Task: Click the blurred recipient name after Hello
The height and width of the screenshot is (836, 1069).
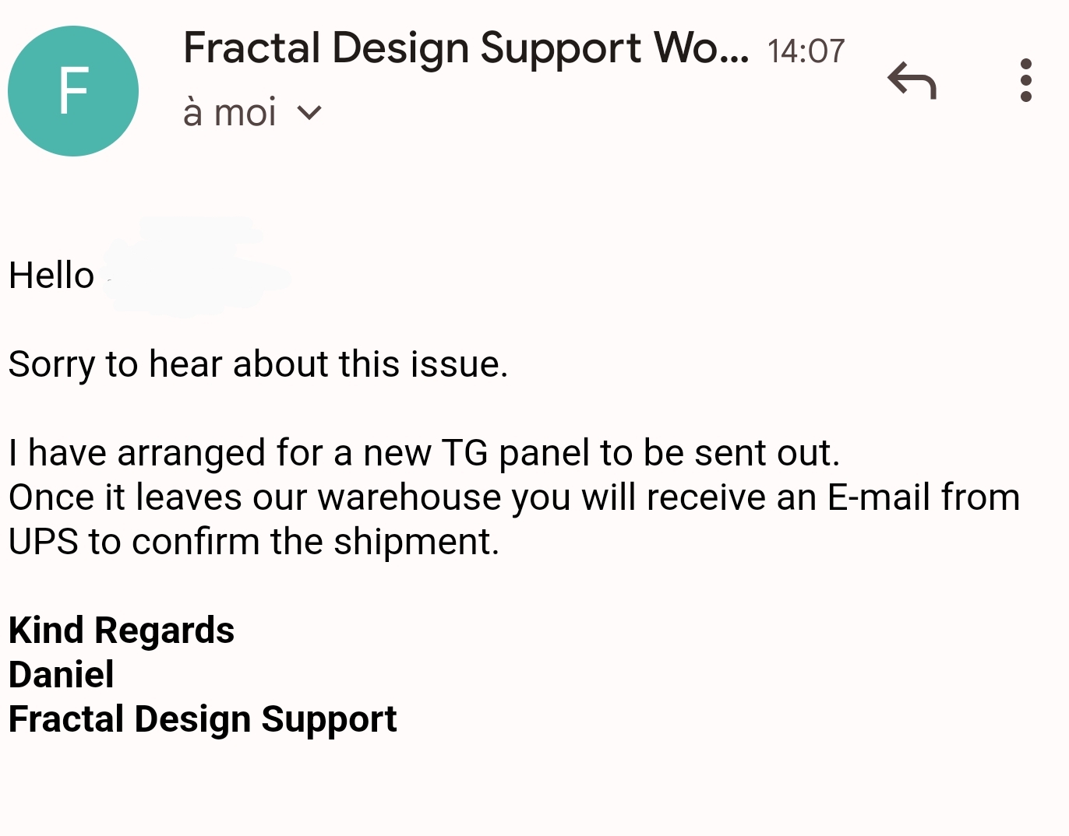Action: [195, 269]
